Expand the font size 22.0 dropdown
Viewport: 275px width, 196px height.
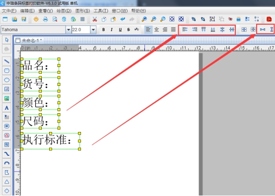click(x=93, y=30)
